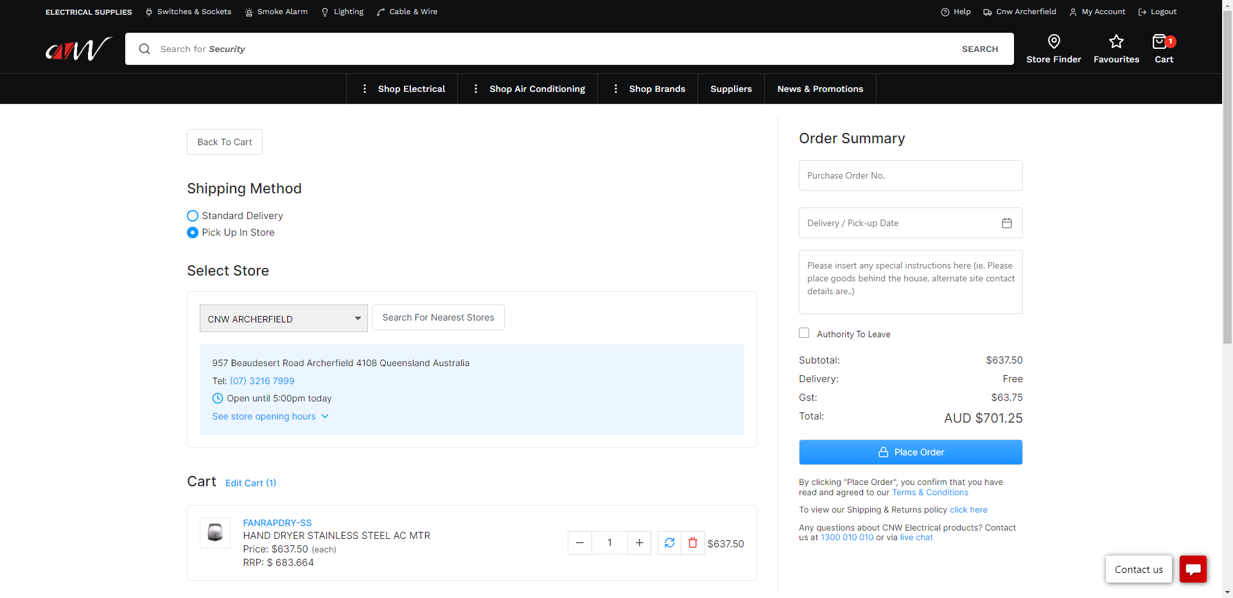This screenshot has height=598, width=1233.
Task: Tick Authority To Leave checkbox
Action: click(x=804, y=333)
